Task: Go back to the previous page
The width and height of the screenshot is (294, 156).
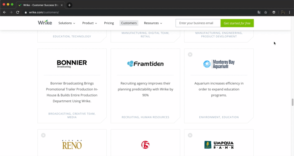Action: 4,12
